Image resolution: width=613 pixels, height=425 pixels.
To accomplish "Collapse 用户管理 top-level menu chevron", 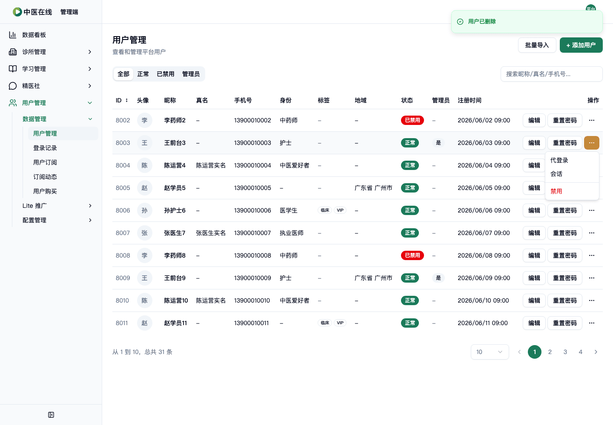I will tap(90, 103).
